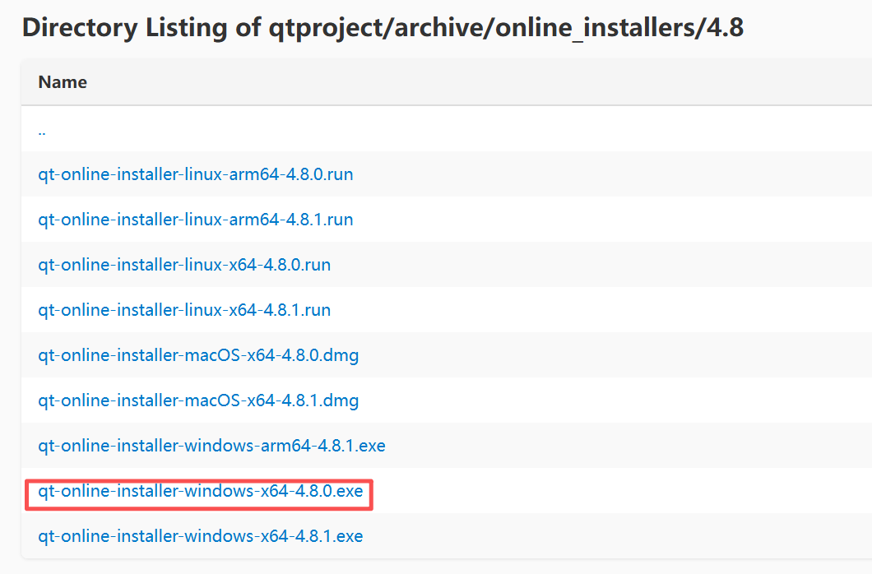Open the parent directory ".." link
Viewport: 872px width, 574px height.
pos(42,132)
